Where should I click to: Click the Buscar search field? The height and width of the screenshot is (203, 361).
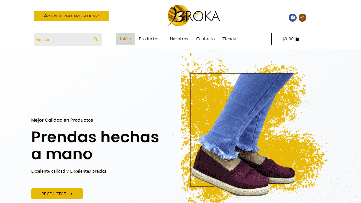tap(68, 39)
